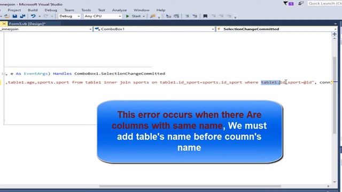Click the Save All toolbar icon

(22, 16)
